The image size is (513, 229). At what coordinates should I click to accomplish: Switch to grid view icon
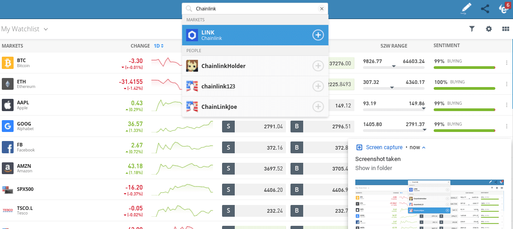point(505,29)
